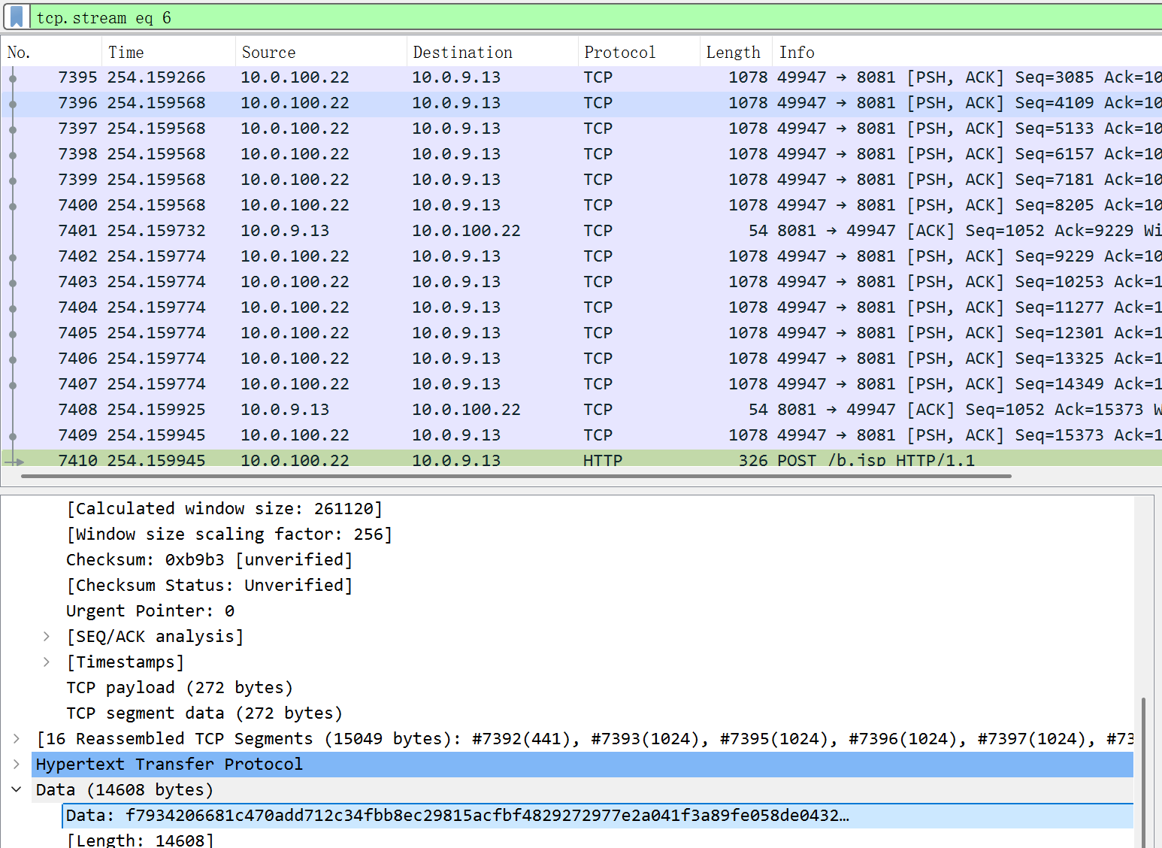Select the Window size scaling factor: 256 line
The width and height of the screenshot is (1162, 848).
pyautogui.click(x=229, y=535)
